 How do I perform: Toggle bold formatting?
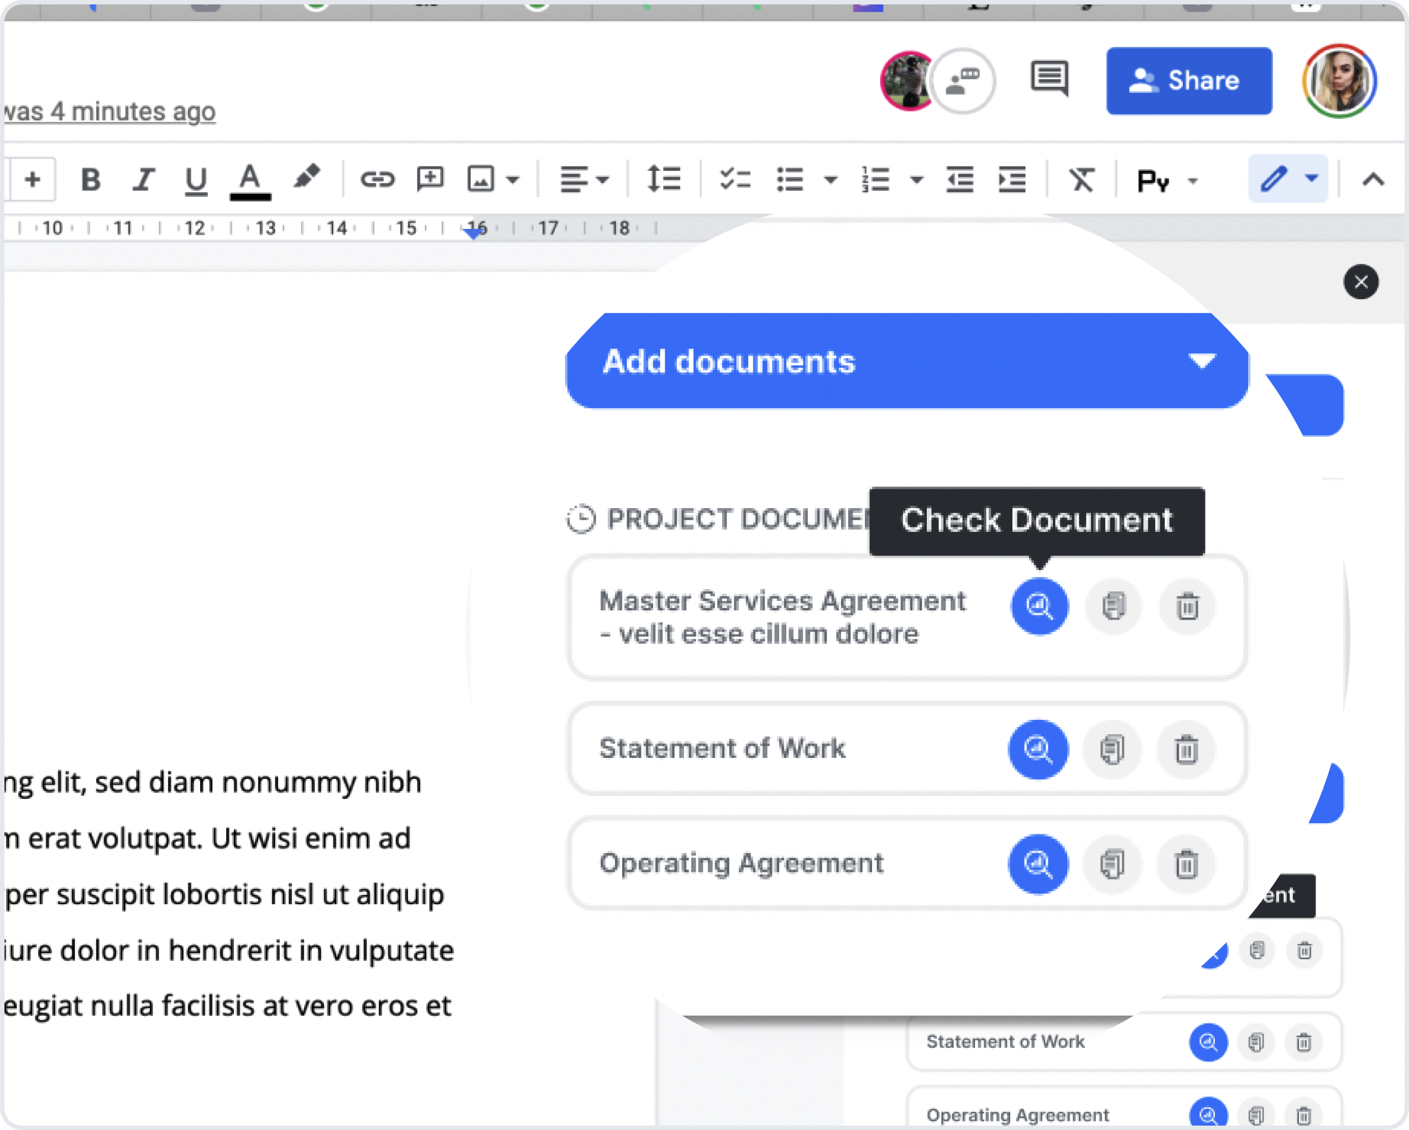[x=91, y=180]
